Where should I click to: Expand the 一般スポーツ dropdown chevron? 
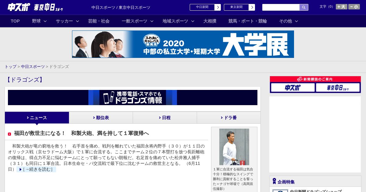(152, 21)
